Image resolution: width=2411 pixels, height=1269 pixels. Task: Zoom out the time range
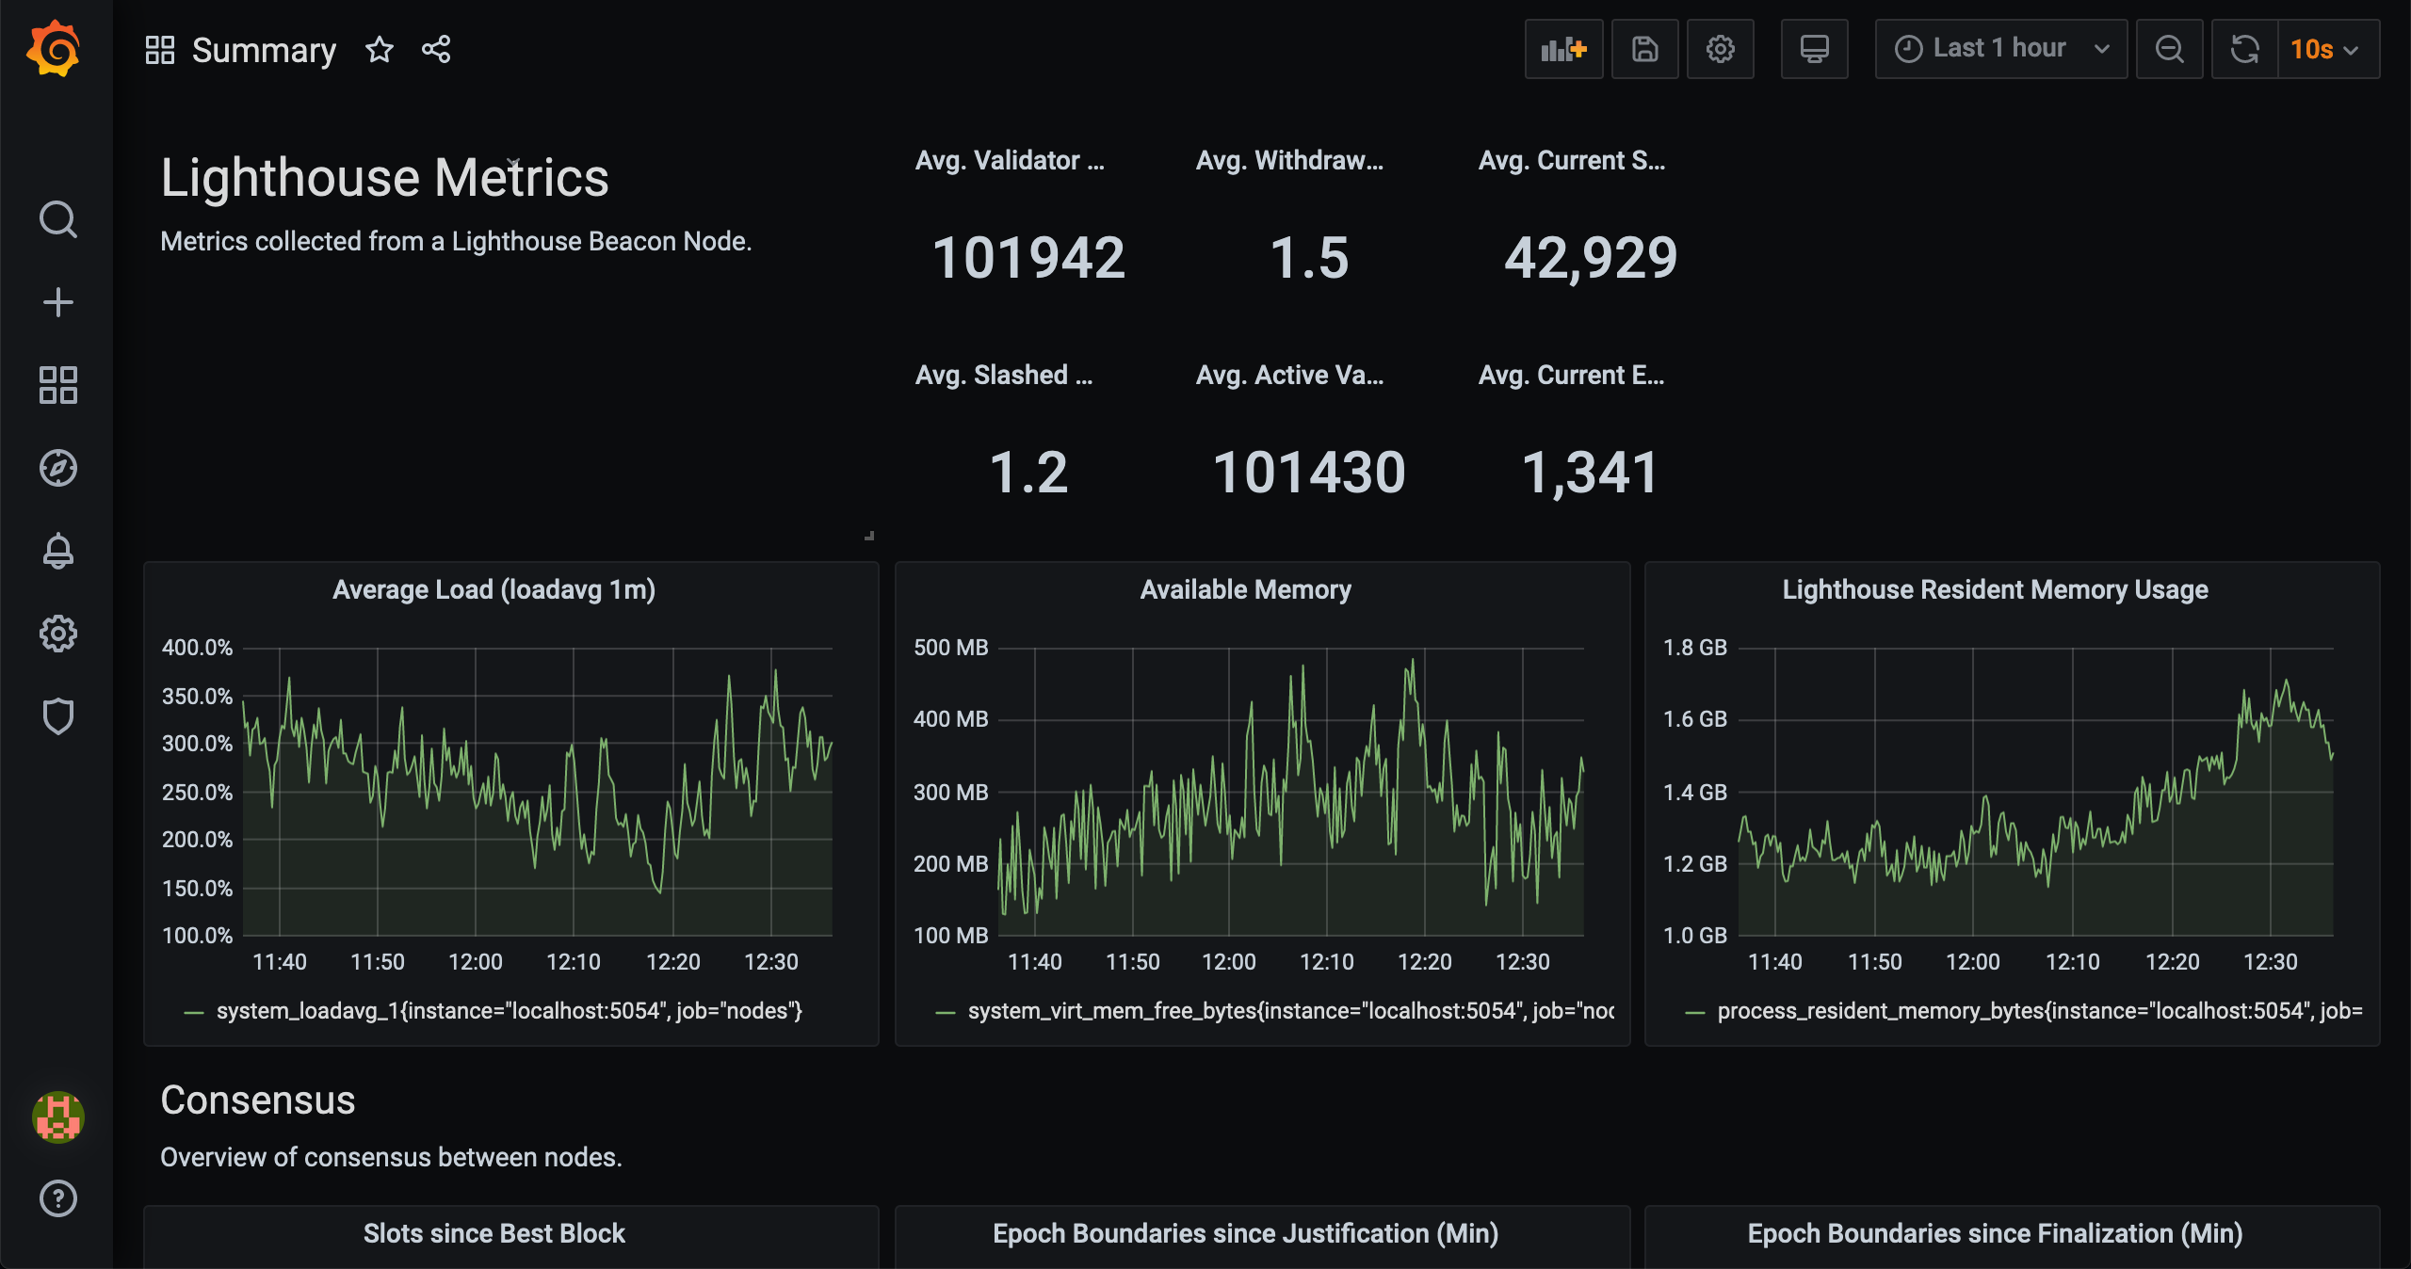coord(2169,49)
